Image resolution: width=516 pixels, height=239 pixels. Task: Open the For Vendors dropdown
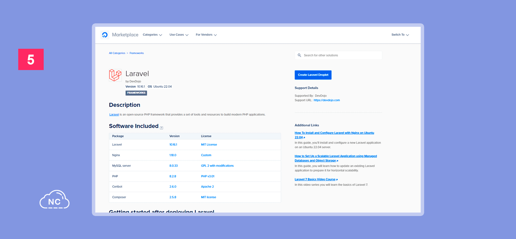pos(206,35)
